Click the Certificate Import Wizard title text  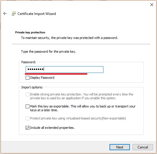pyautogui.click(x=37, y=14)
